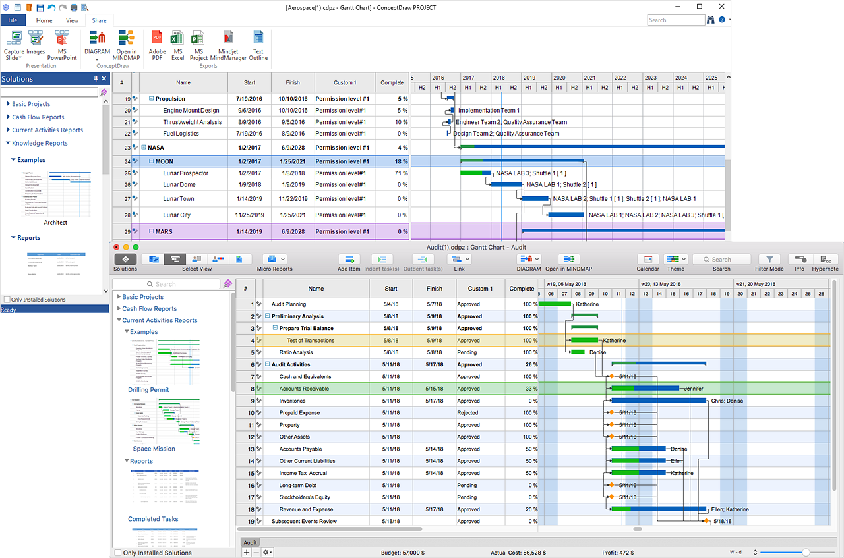Click Filter Mode in Audit toolbar

[769, 260]
